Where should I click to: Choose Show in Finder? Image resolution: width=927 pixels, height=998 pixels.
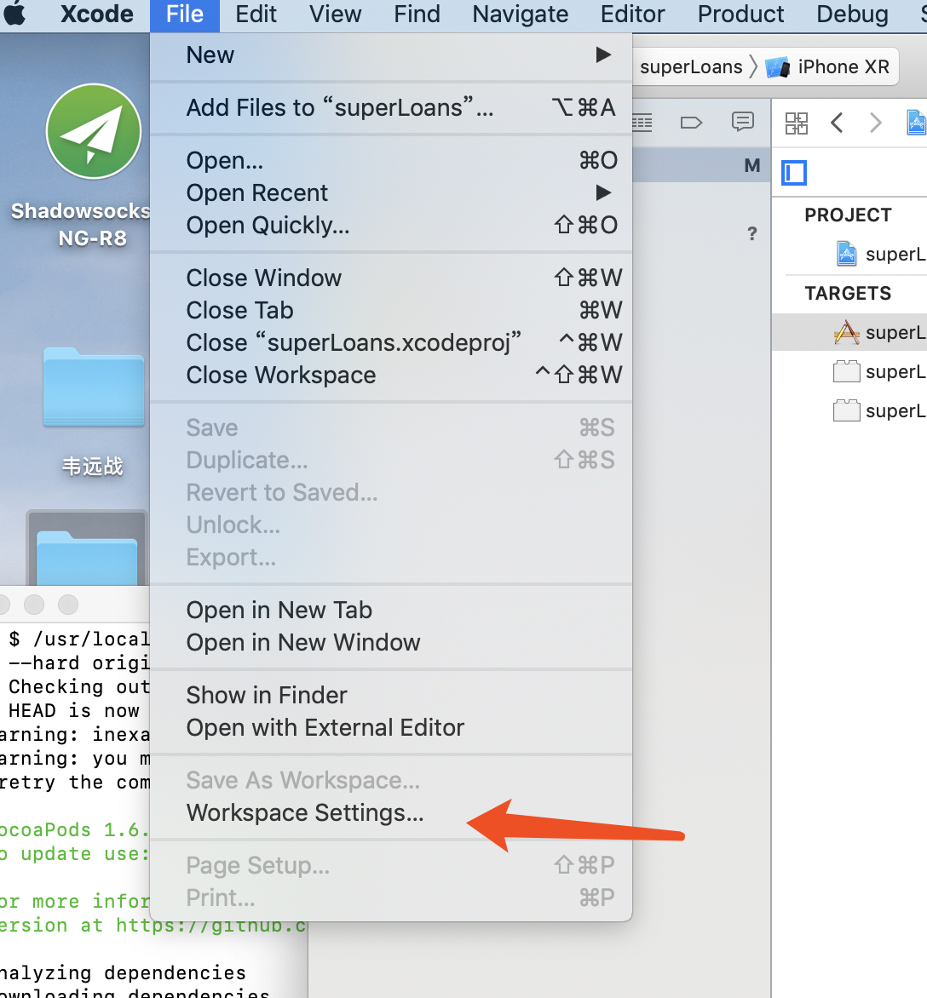391,696
